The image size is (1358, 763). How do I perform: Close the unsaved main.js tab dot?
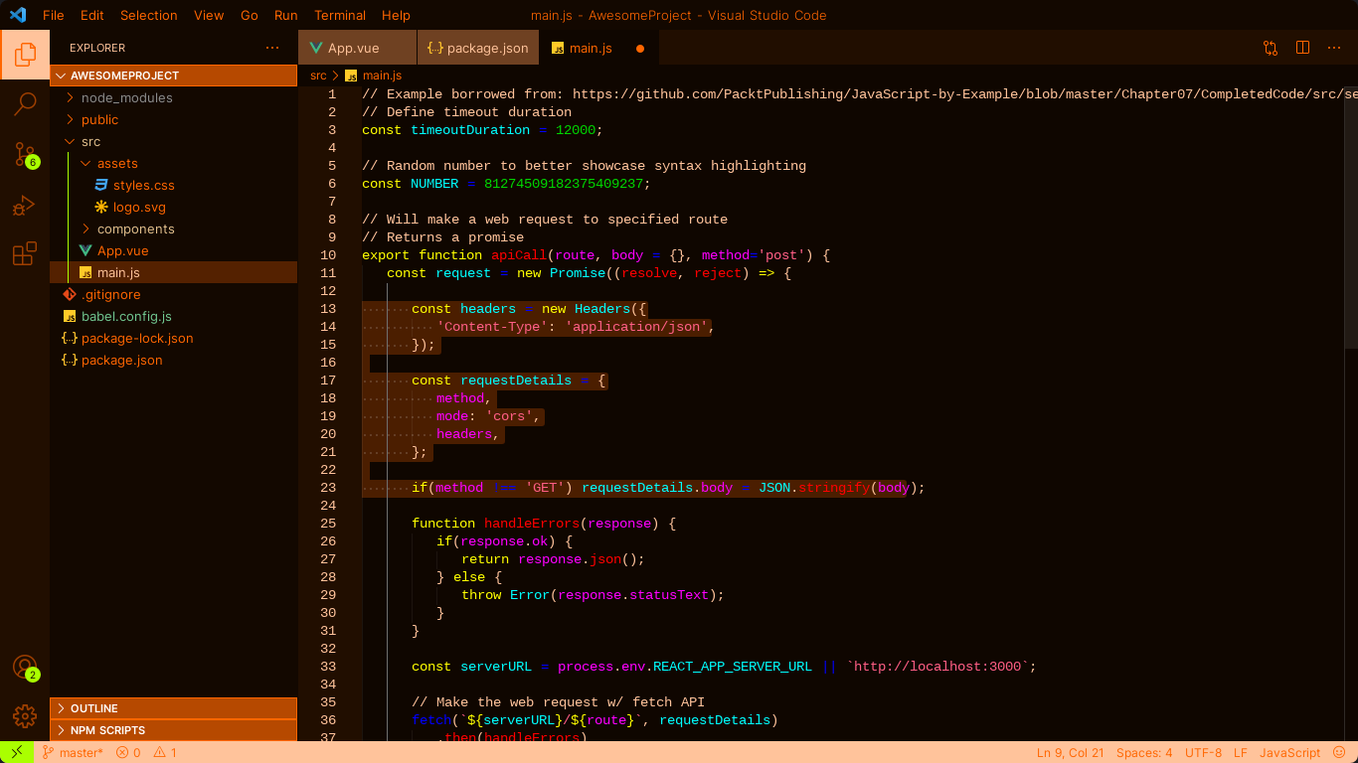click(x=640, y=48)
